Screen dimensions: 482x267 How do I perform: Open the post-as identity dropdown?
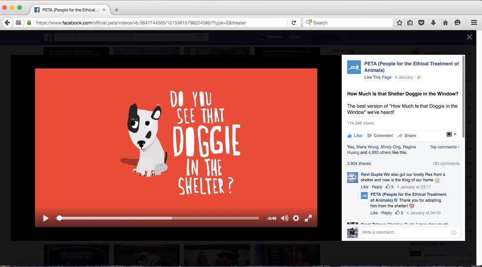(451, 134)
